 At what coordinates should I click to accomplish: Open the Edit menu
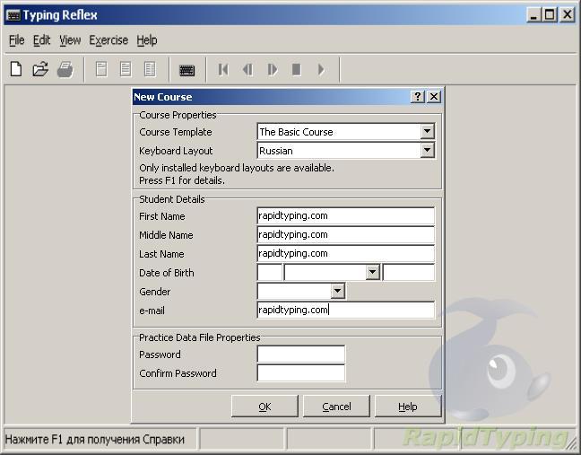coord(41,40)
